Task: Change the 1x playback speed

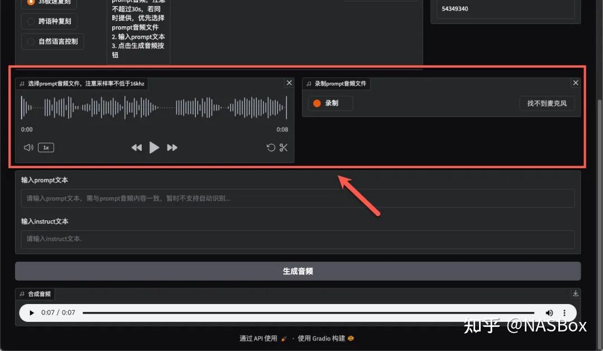Action: tap(46, 148)
